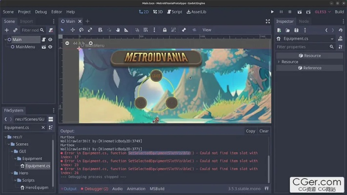Toggle the lock selected node icon

[x=164, y=30]
